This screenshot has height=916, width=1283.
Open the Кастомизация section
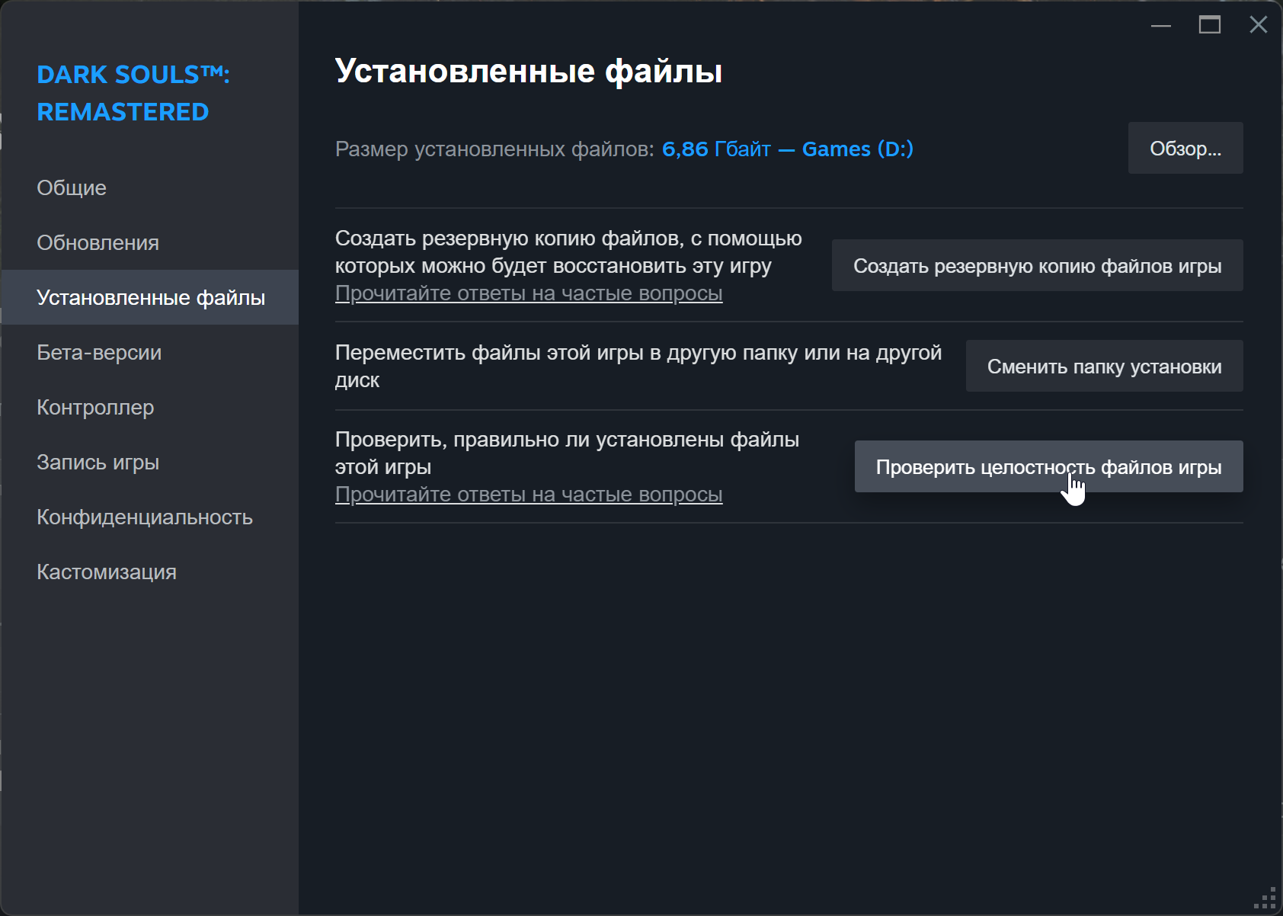pyautogui.click(x=107, y=572)
